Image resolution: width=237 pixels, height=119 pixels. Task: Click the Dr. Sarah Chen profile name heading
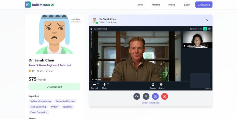point(41,60)
